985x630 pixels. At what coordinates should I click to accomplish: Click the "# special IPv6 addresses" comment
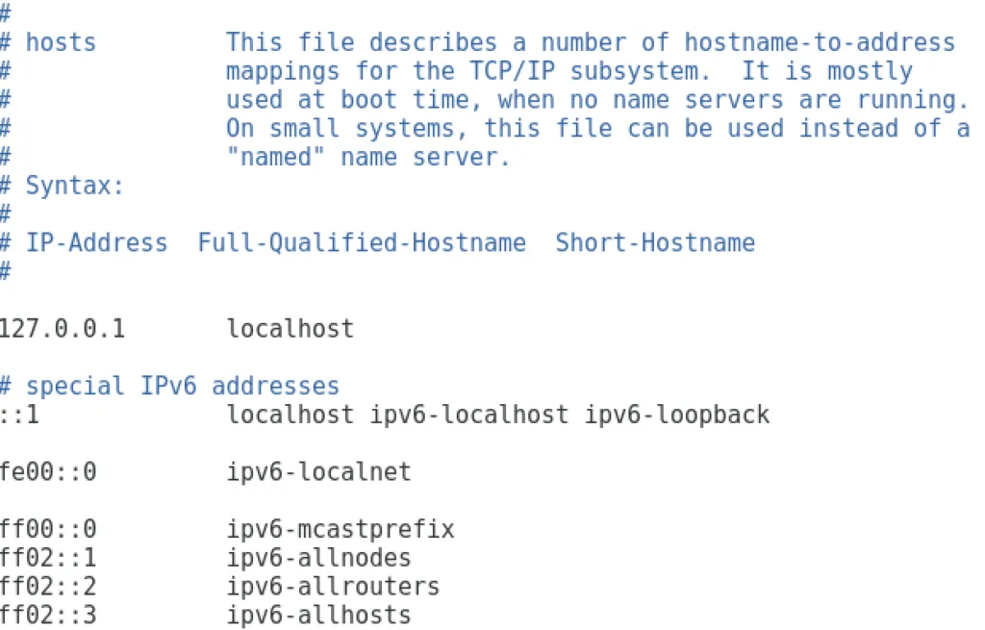(x=170, y=387)
